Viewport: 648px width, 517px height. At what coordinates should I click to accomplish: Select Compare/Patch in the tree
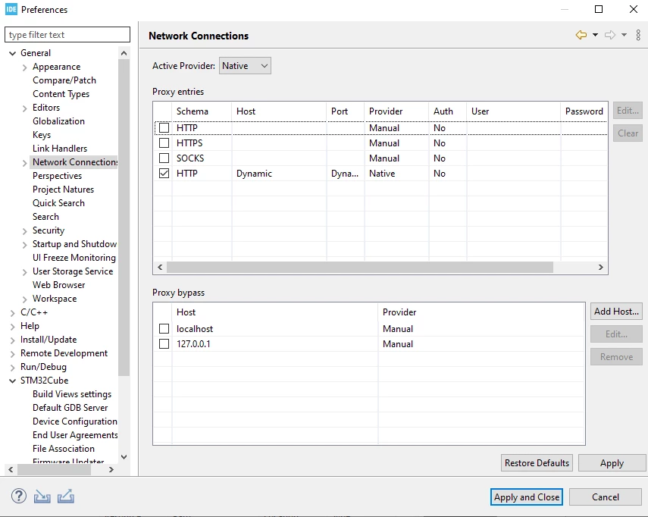pyautogui.click(x=64, y=80)
